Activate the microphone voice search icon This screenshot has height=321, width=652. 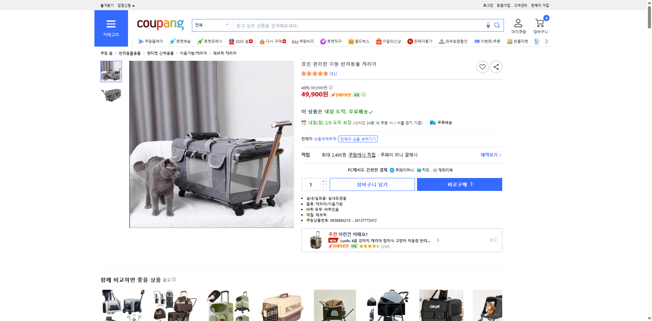(488, 25)
